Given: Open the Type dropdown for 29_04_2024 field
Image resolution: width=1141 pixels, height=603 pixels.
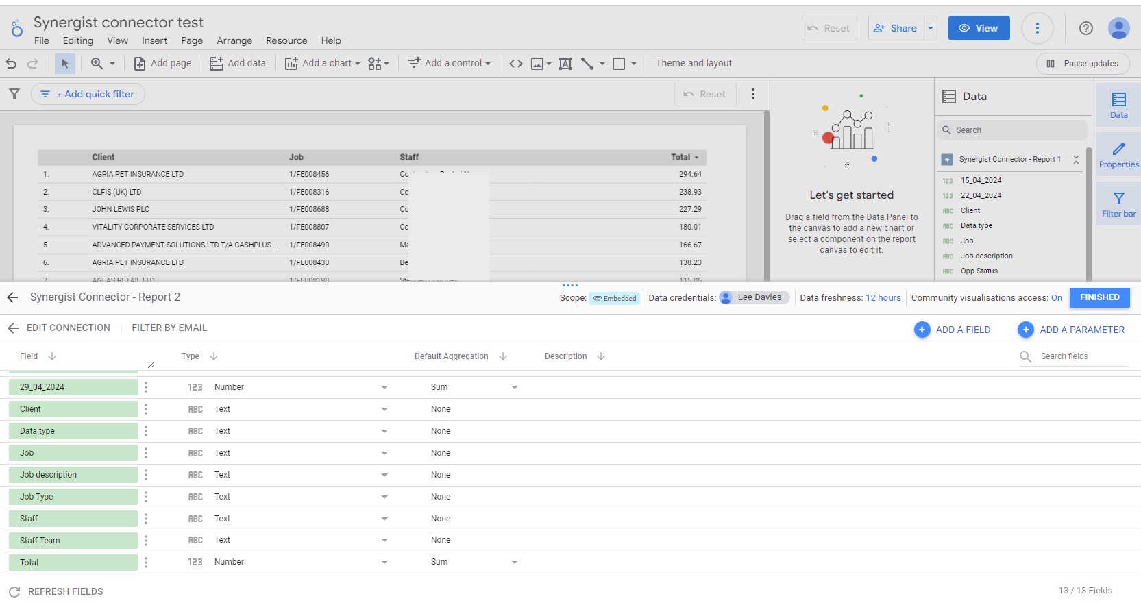Looking at the screenshot, I should tap(384, 387).
